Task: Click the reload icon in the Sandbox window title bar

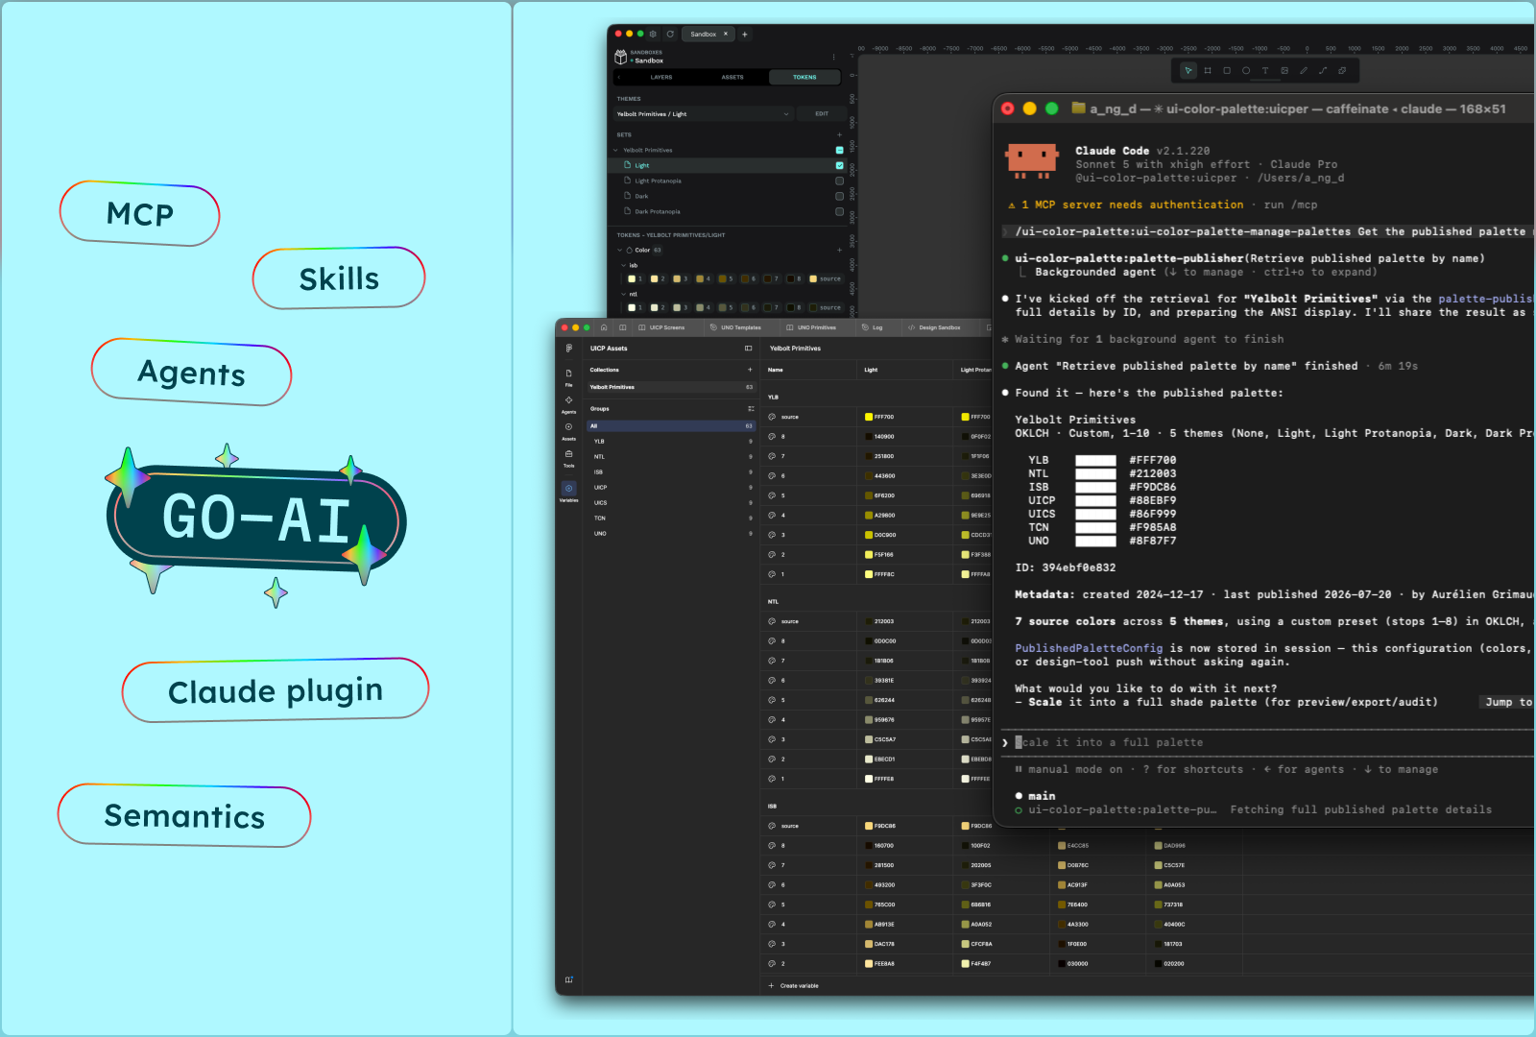Action: coord(670,34)
